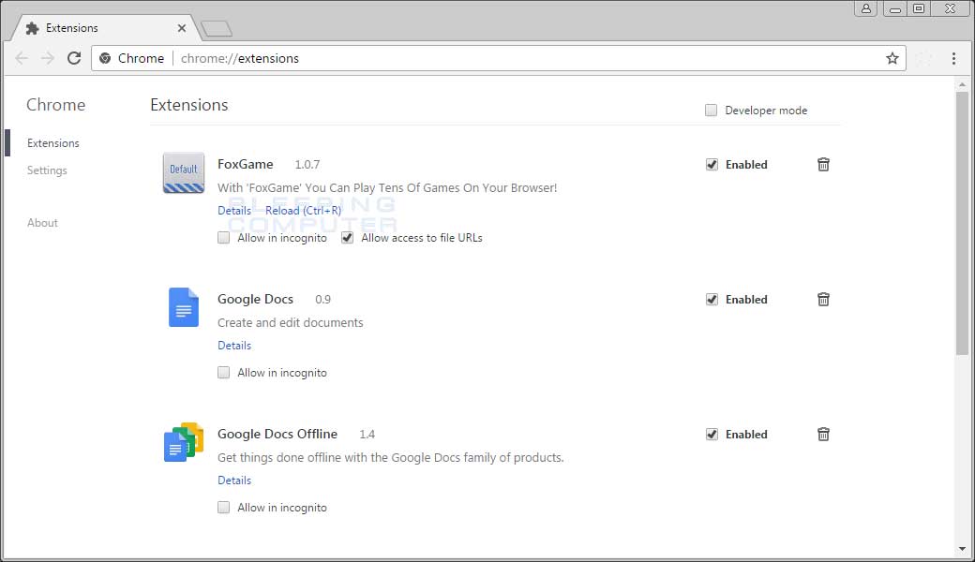
Task: Remove FoxGame using its trash icon
Action: [823, 164]
